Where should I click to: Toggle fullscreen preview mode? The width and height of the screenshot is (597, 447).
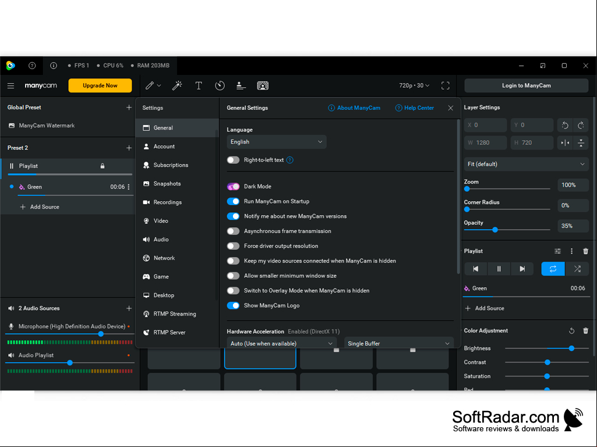coord(446,85)
